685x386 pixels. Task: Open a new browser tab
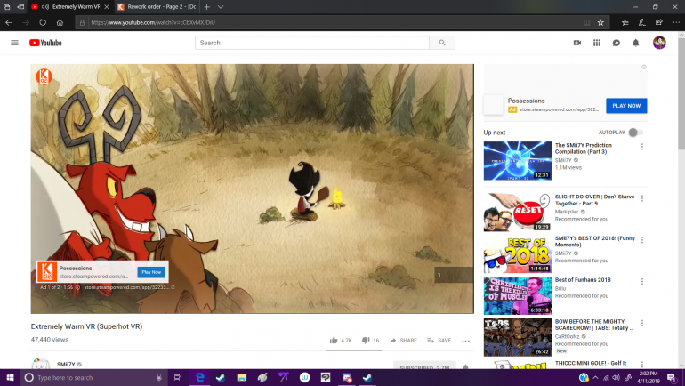coord(207,6)
